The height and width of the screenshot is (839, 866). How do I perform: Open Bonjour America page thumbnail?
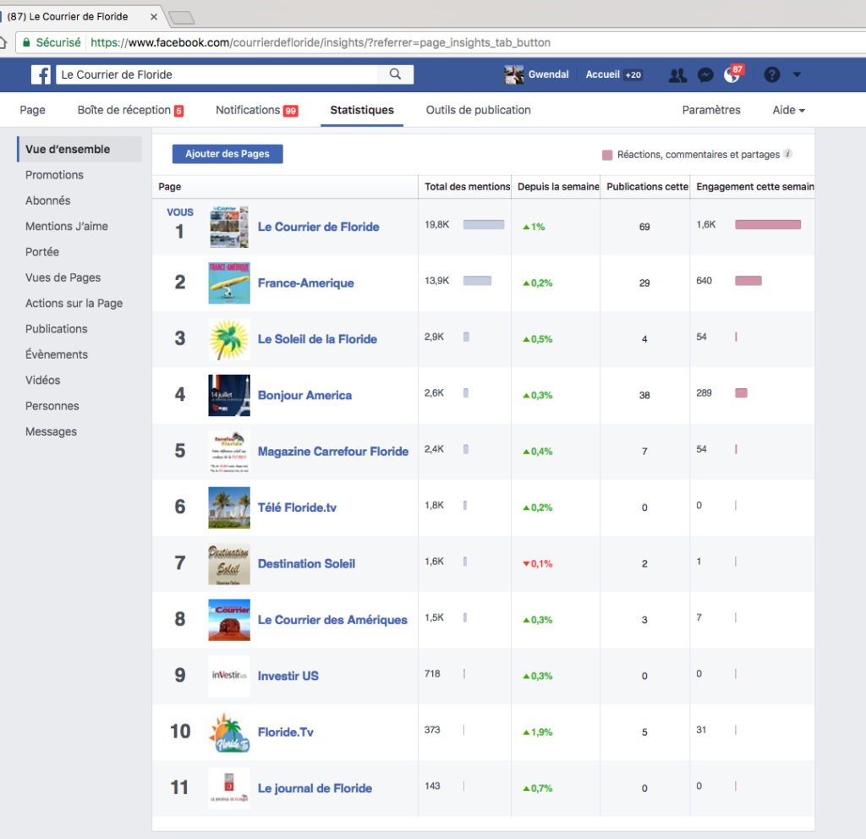(229, 395)
